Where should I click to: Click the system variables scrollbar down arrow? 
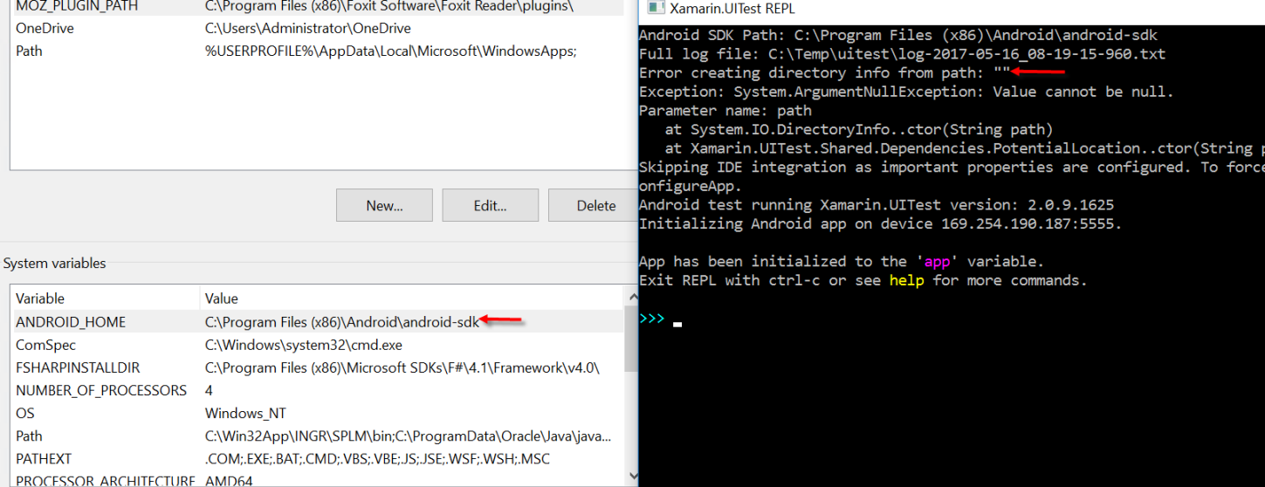tap(631, 475)
